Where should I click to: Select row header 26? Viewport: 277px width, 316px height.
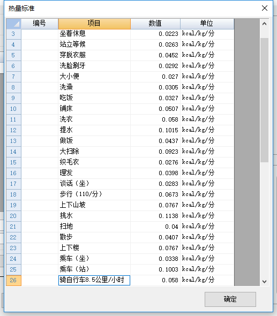tap(13, 280)
